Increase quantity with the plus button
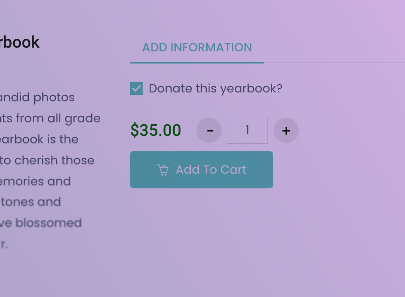405x297 pixels. tap(286, 130)
